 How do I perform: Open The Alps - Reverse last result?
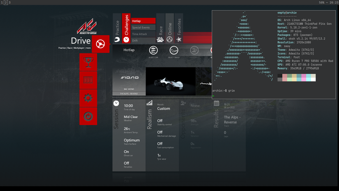click(x=232, y=120)
